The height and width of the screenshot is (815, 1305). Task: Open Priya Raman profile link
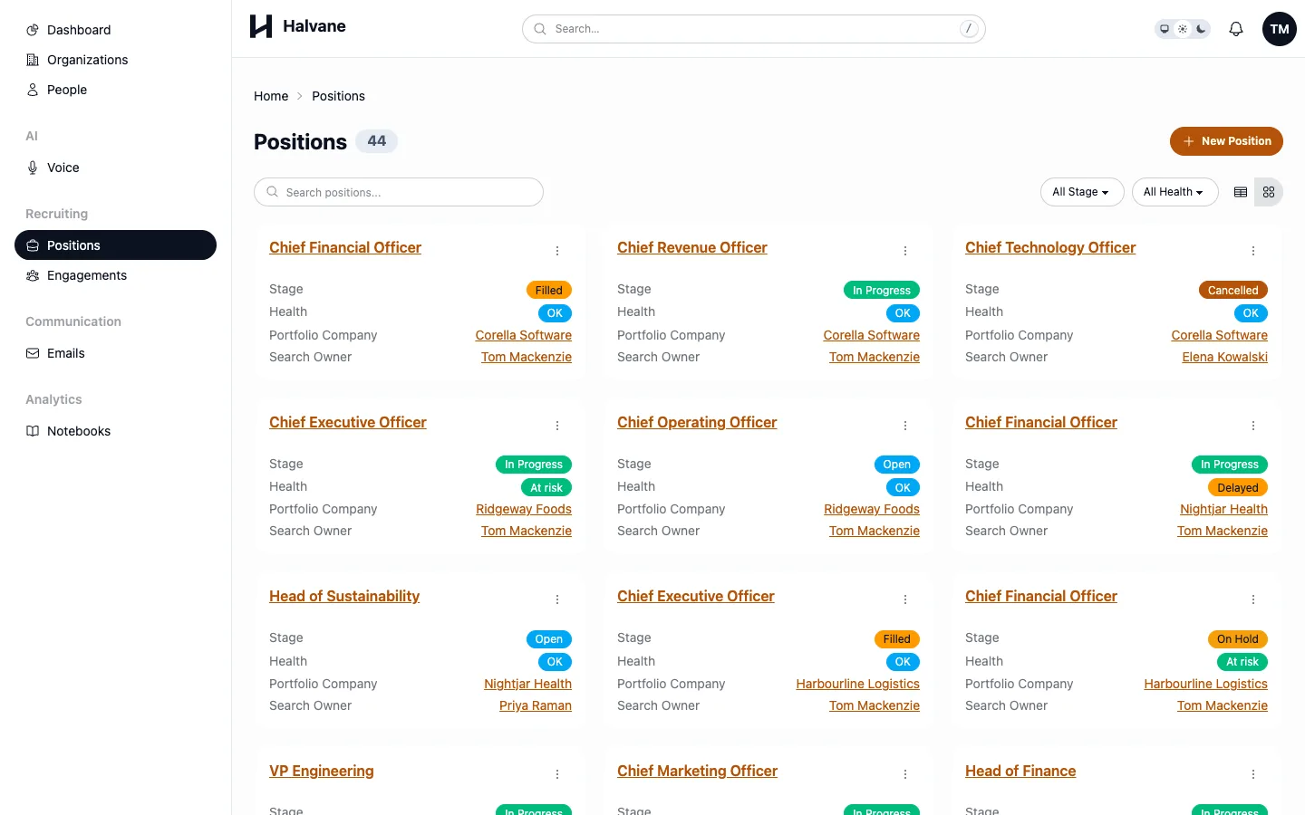pyautogui.click(x=536, y=705)
